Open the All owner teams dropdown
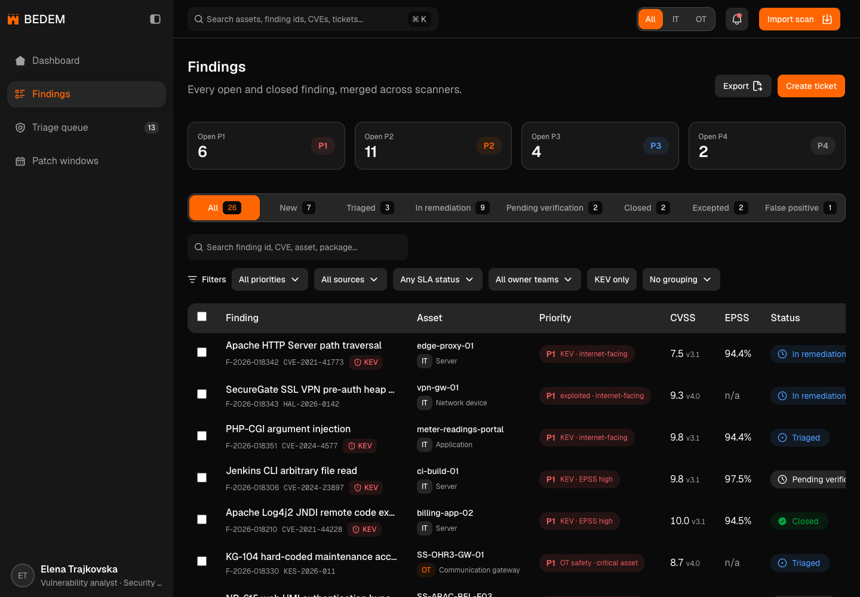This screenshot has width=860, height=597. (535, 279)
